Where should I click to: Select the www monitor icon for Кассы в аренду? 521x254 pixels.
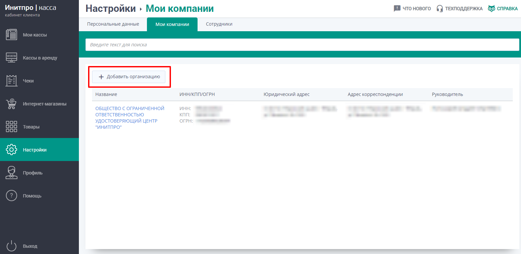click(x=12, y=58)
